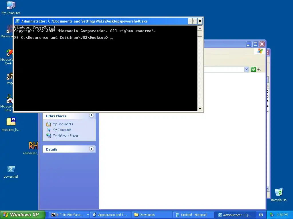This screenshot has width=293, height=219.
Task: Click the Go button text
Action: tap(259, 69)
